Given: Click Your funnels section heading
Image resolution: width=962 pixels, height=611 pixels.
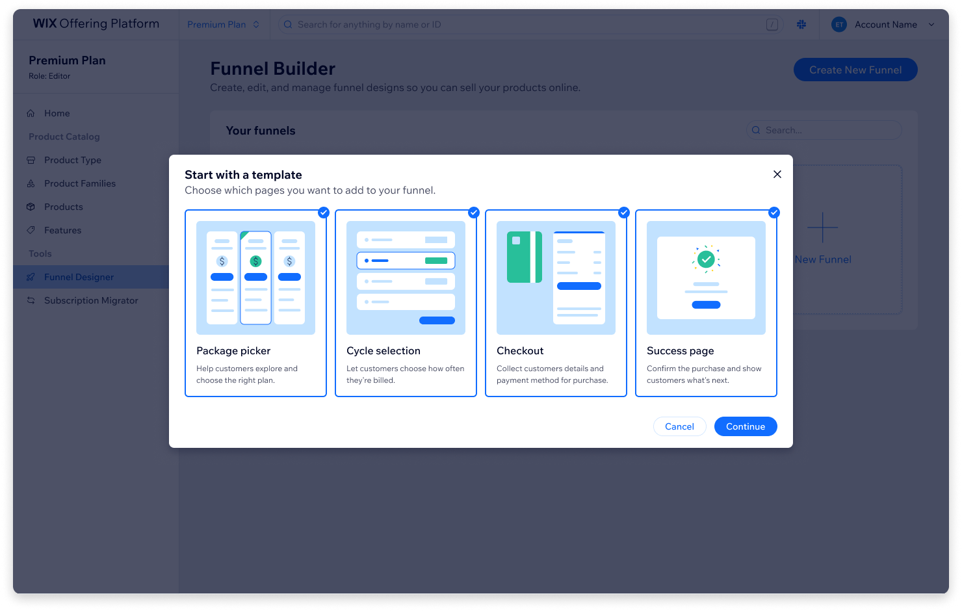Looking at the screenshot, I should (261, 131).
